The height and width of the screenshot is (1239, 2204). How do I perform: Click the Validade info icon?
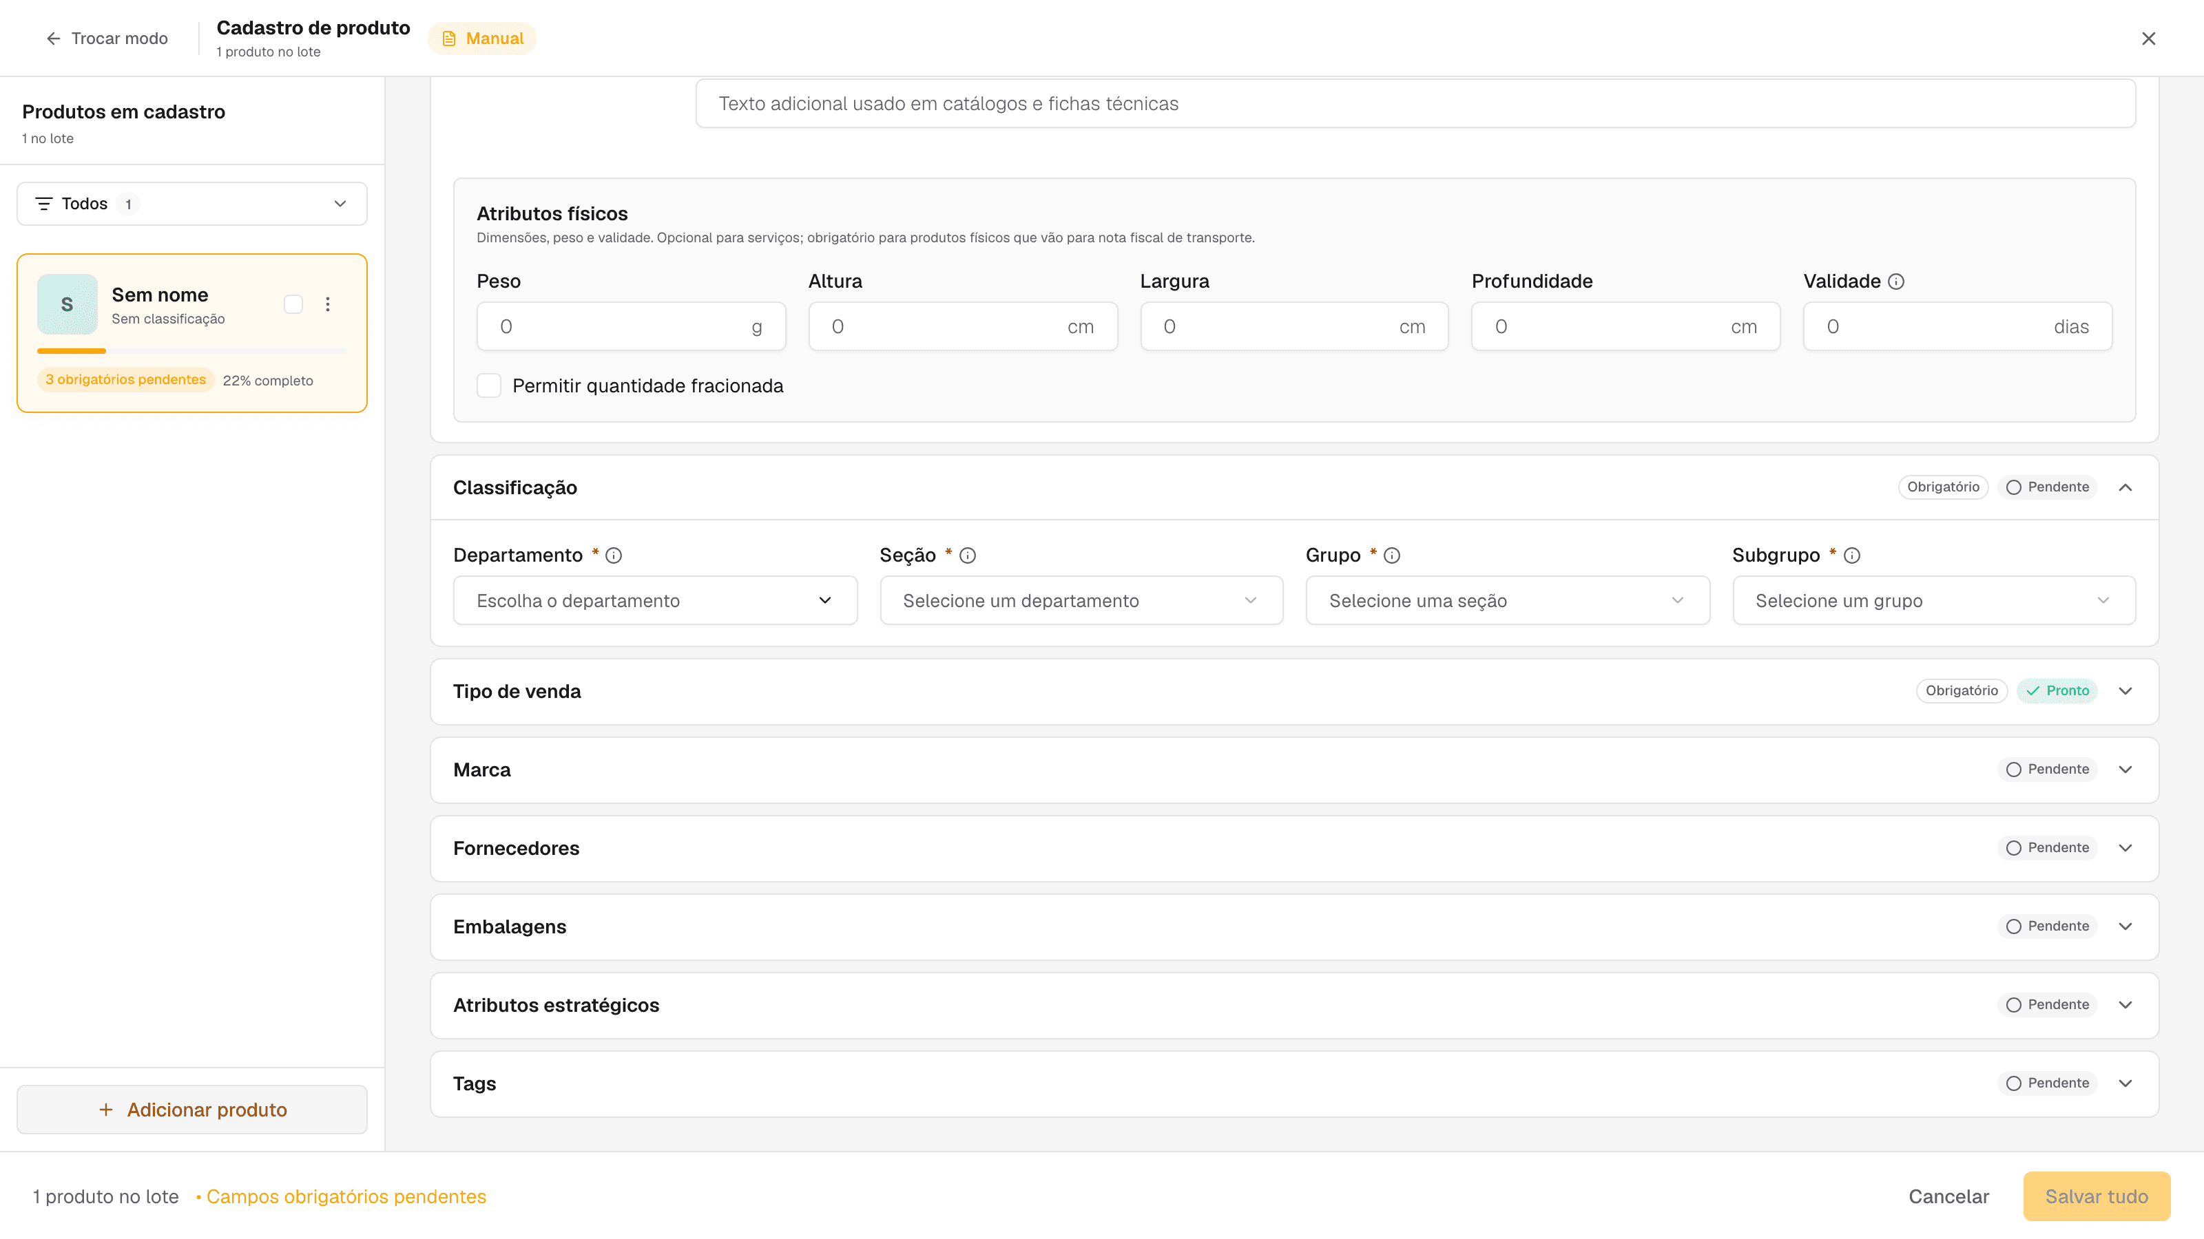coord(1896,282)
